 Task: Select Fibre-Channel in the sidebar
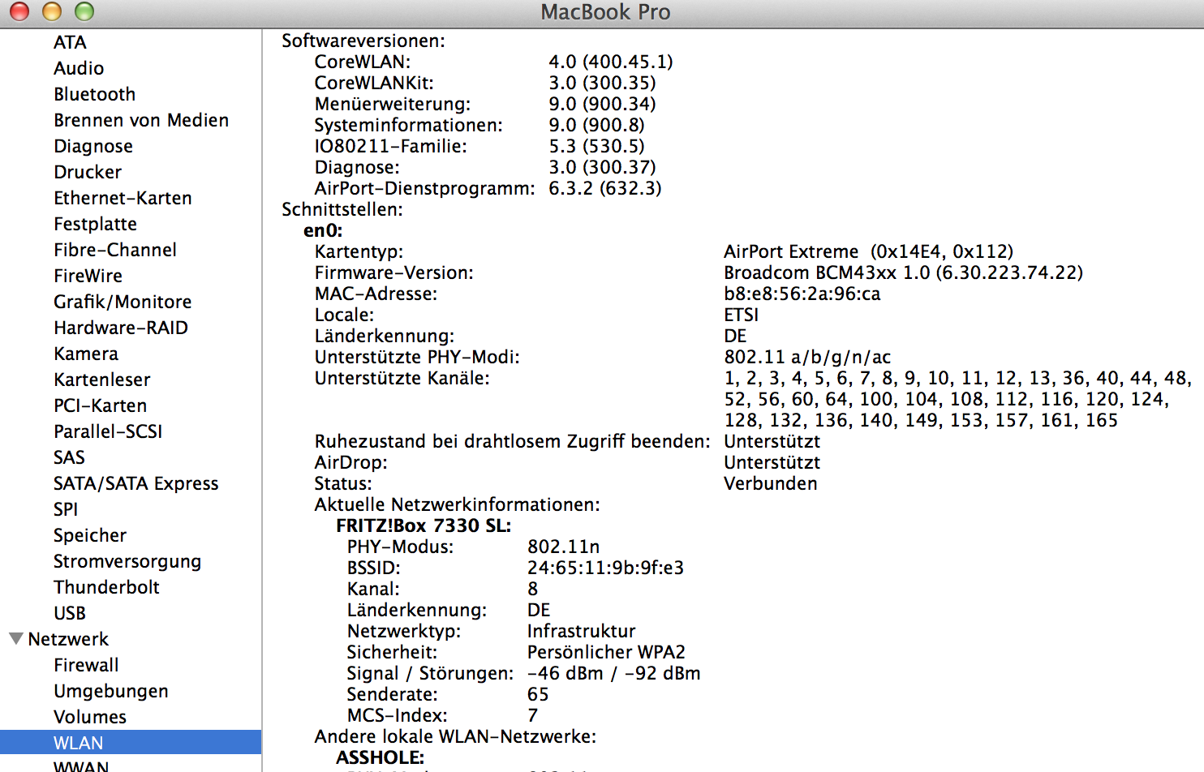(x=115, y=250)
